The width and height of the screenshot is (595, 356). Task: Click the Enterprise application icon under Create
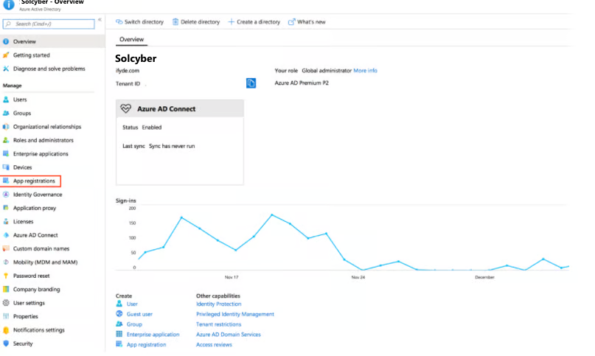119,335
